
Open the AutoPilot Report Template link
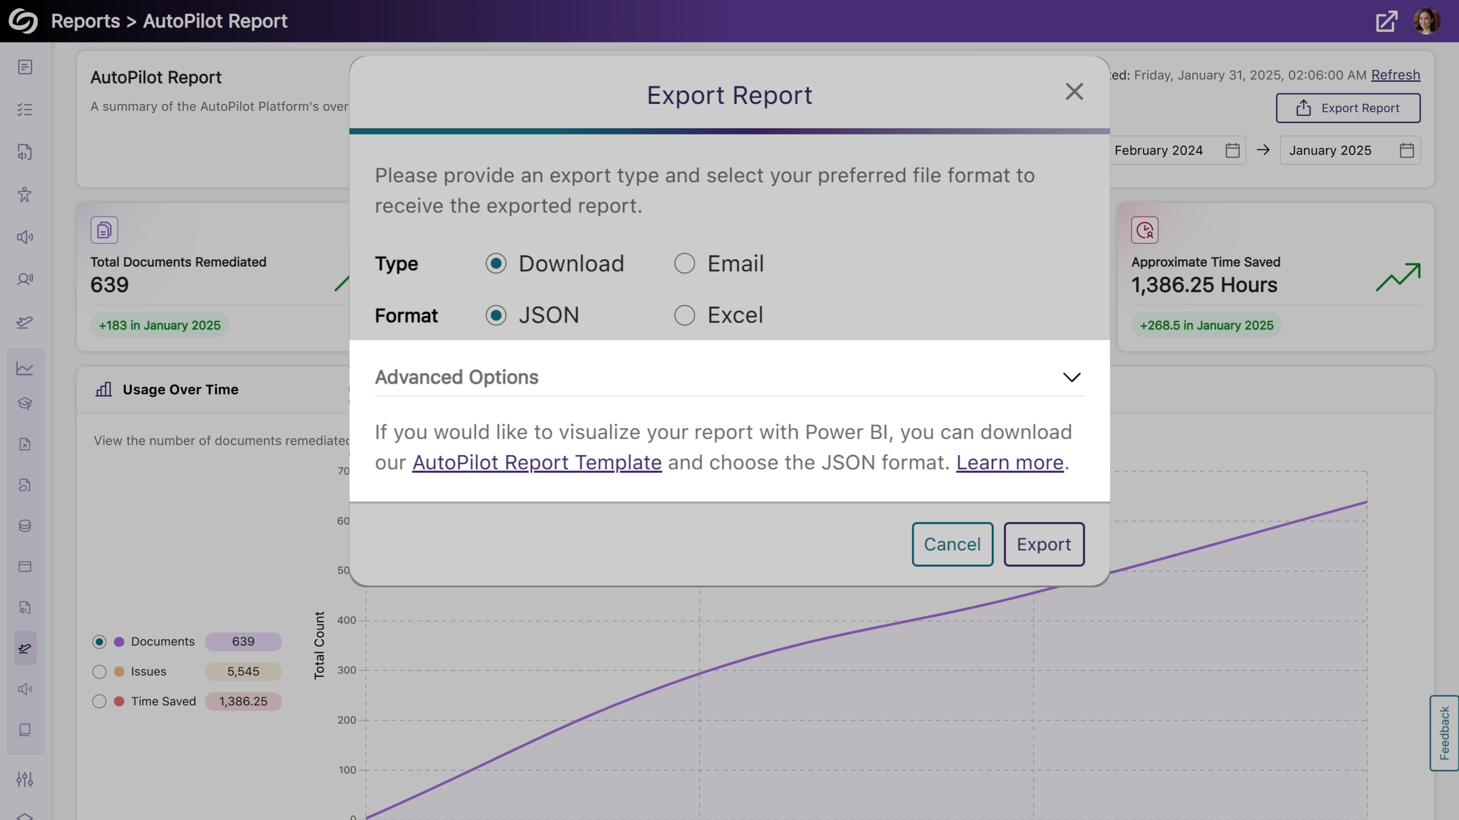coord(536,462)
